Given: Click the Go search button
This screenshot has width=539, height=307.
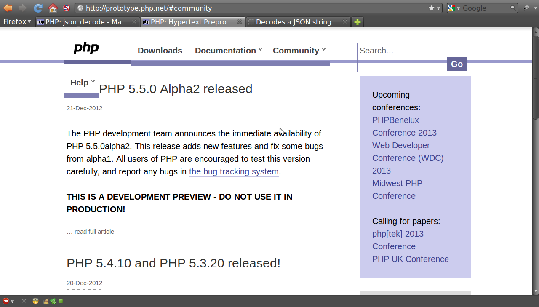Looking at the screenshot, I should (457, 64).
